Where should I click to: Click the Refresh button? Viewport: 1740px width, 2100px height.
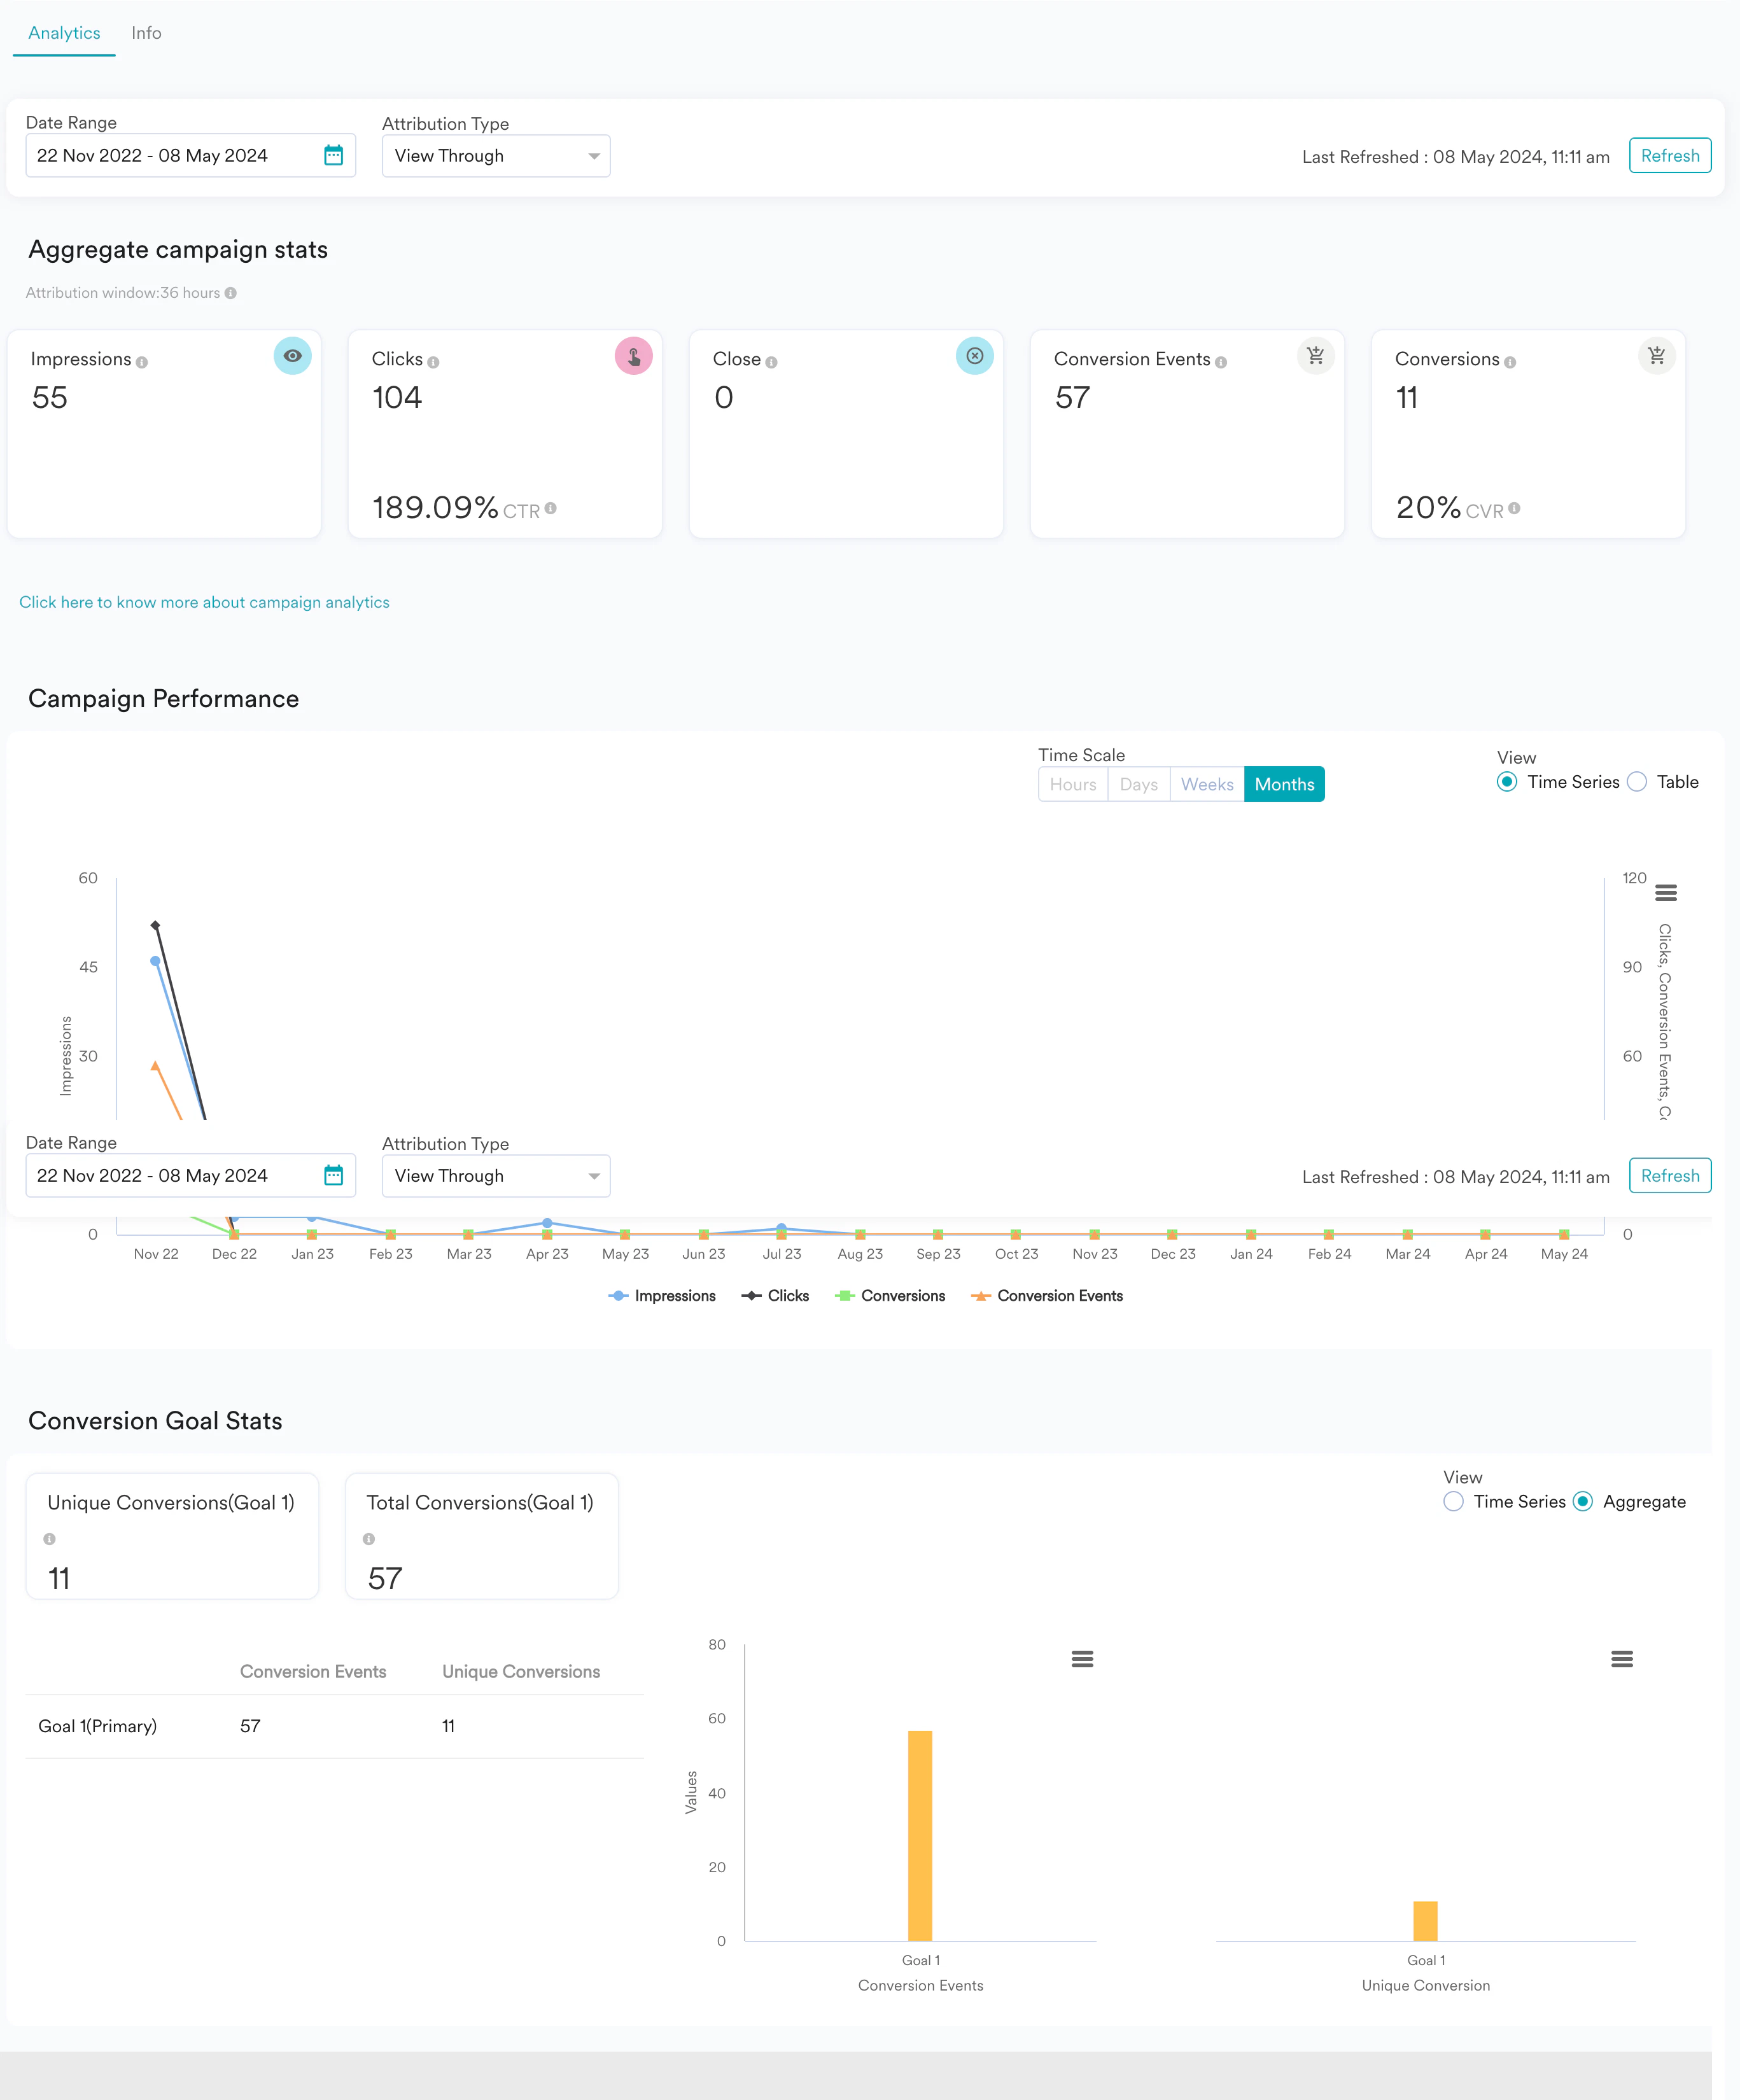tap(1669, 156)
